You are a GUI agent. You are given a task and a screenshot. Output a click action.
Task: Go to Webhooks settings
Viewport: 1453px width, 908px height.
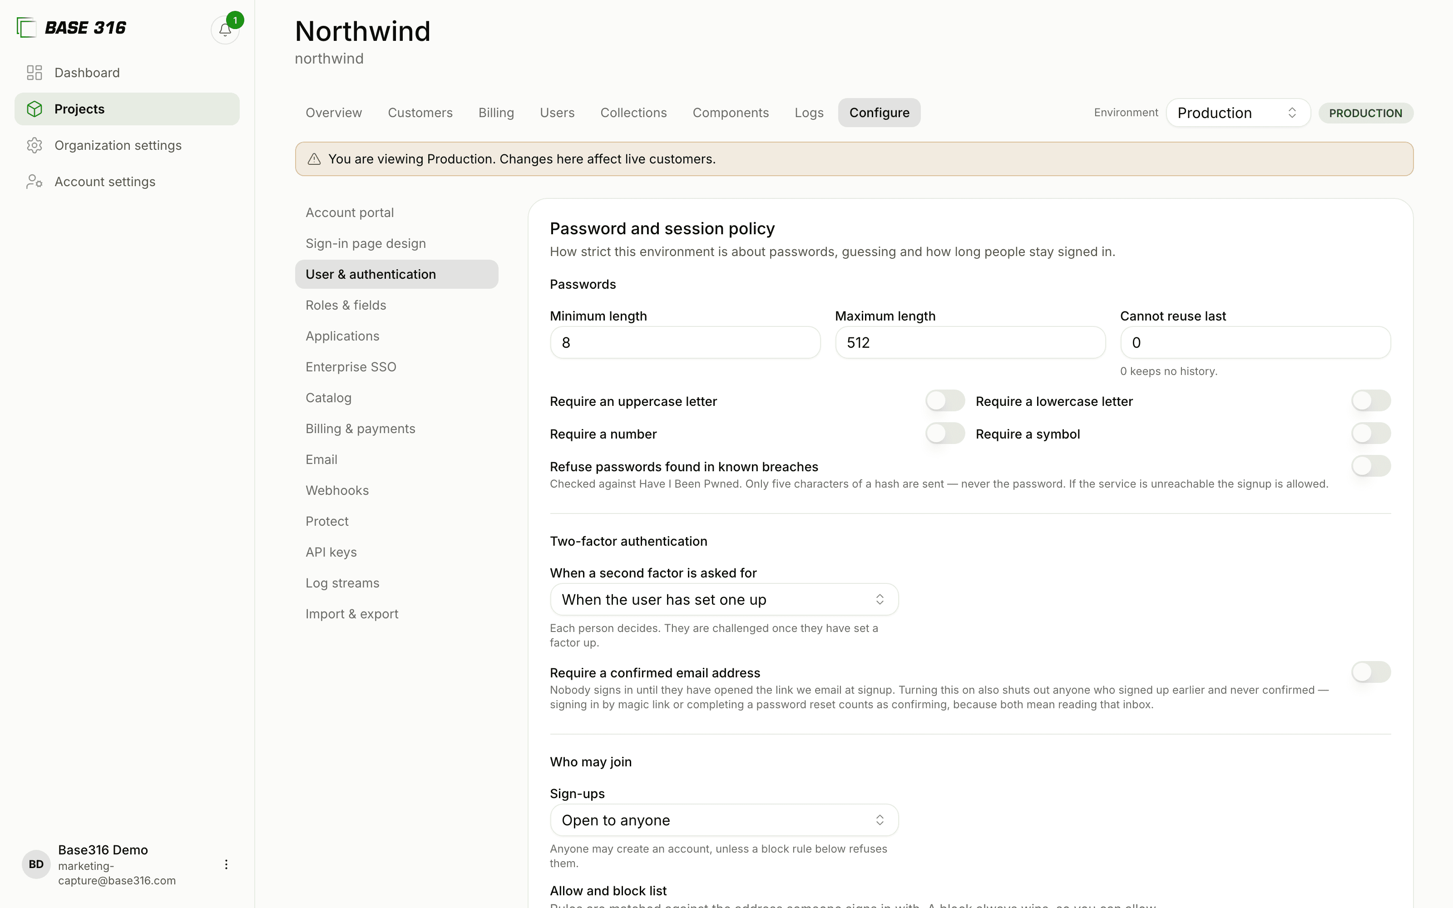coord(396,490)
